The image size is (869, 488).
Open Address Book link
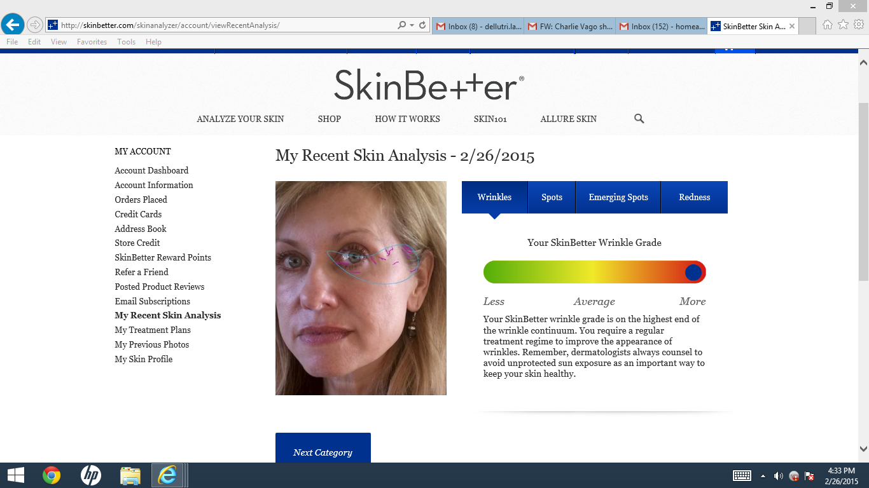click(141, 229)
